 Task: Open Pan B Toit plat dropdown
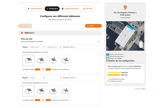coord(37,78)
